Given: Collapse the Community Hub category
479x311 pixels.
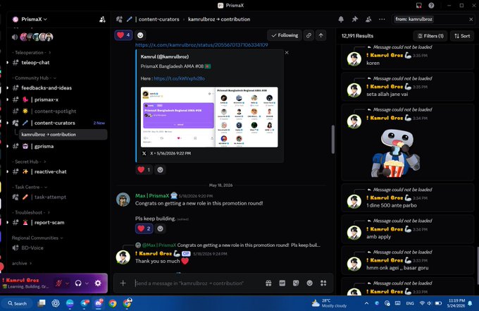Looking at the screenshot, I should 35,78.
